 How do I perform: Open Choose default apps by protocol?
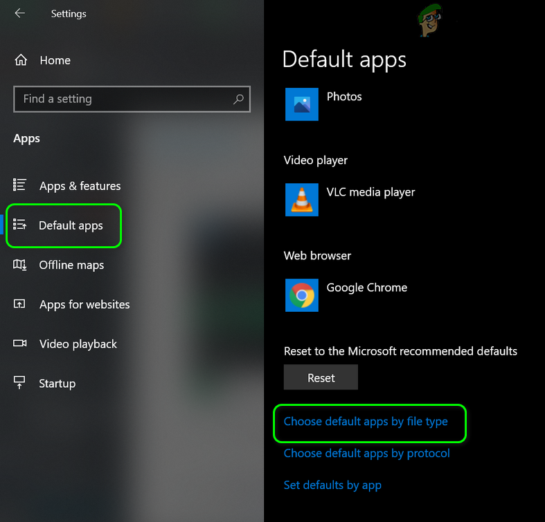coord(367,454)
